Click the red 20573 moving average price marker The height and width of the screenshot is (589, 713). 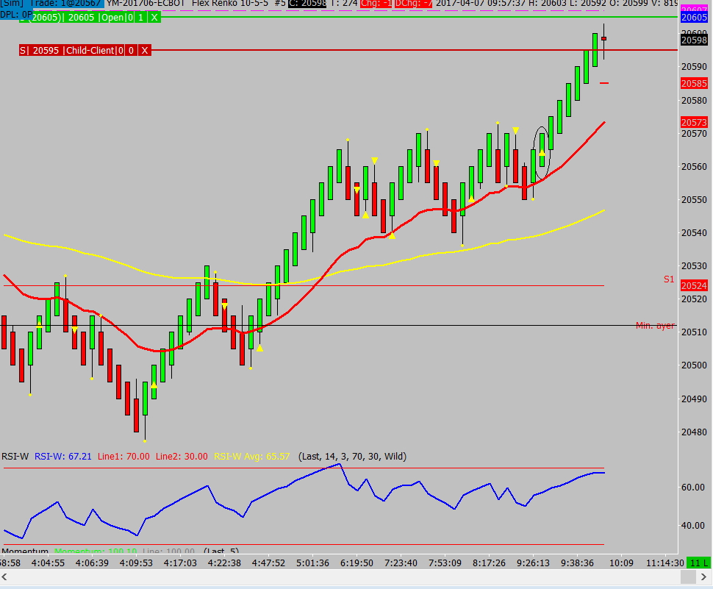(695, 122)
